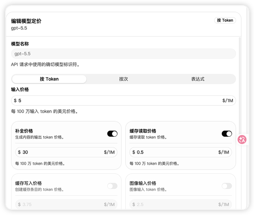This screenshot has height=215, width=254.
Task: Click the text API 请求中使用的确切模型标识符
Action: (x=45, y=64)
